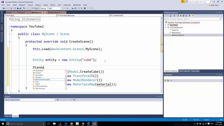This screenshot has width=224, height=126.
Task: Open the WINDOW menu
Action: [77, 5]
